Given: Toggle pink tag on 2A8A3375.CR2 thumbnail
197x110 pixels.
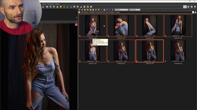Looking at the screenshot, I should [x=166, y=36].
